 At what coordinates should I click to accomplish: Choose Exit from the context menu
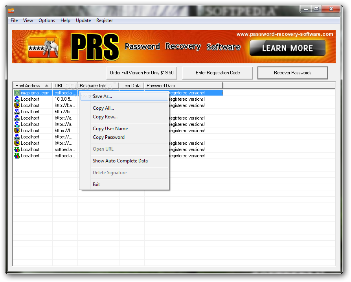pyautogui.click(x=124, y=184)
